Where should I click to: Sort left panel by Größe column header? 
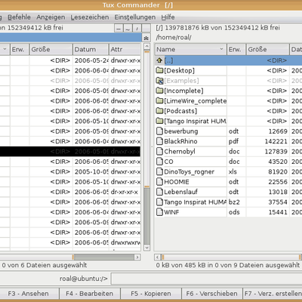(x=51, y=49)
